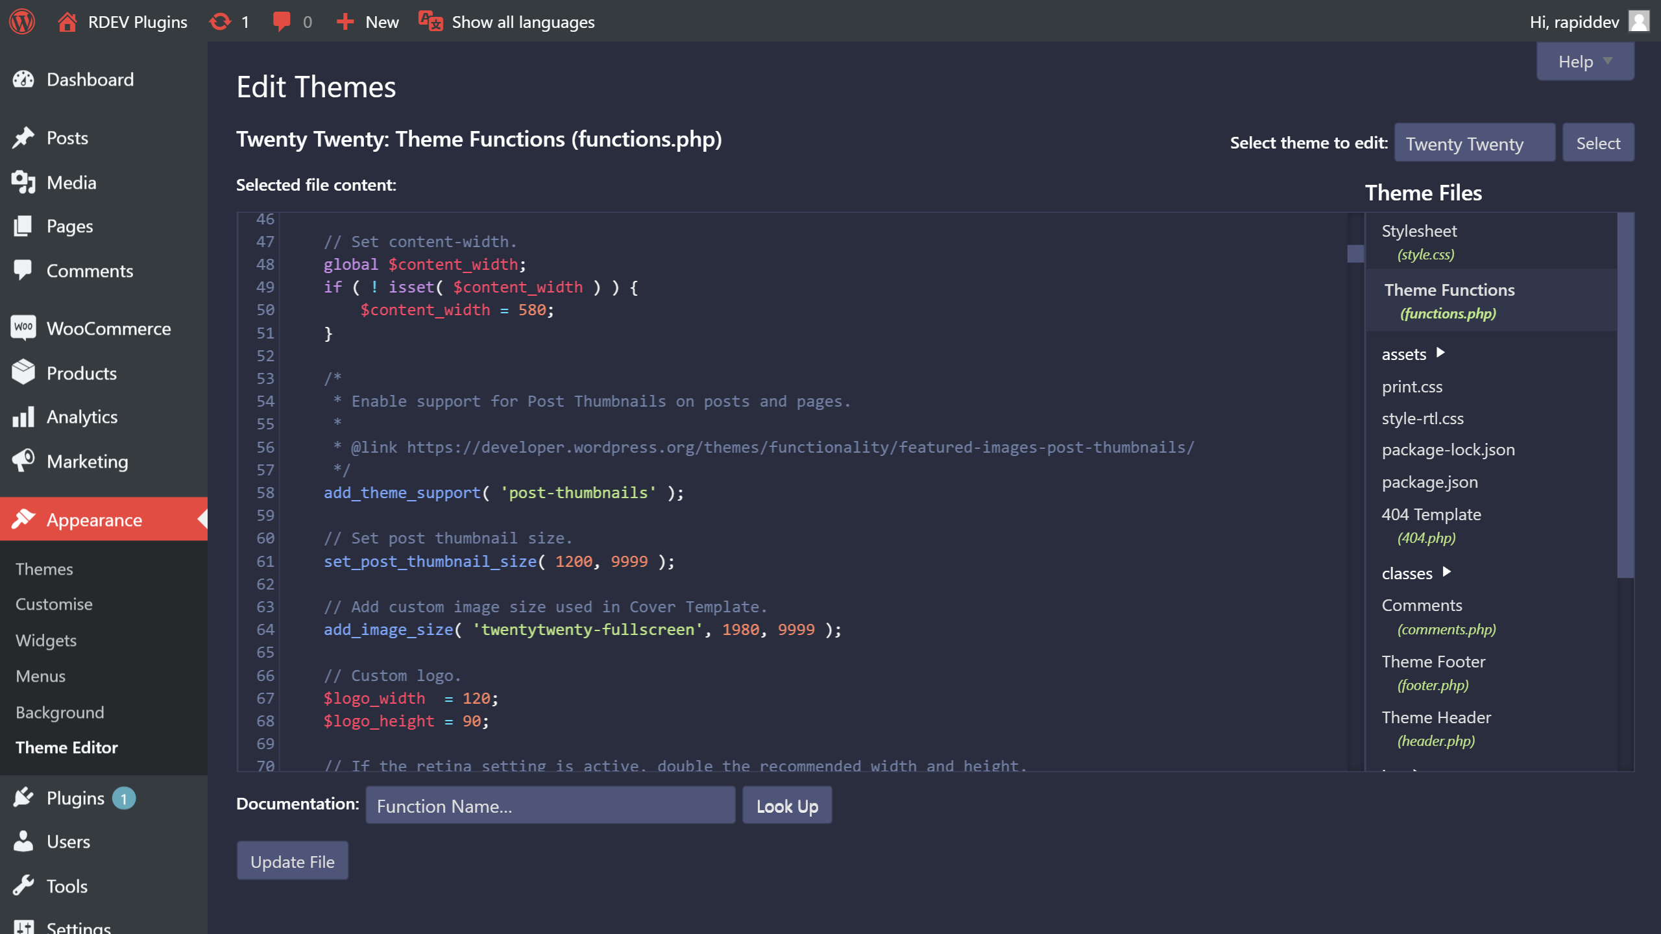Click the Plugins plug icon
This screenshot has height=934, width=1661.
(23, 797)
